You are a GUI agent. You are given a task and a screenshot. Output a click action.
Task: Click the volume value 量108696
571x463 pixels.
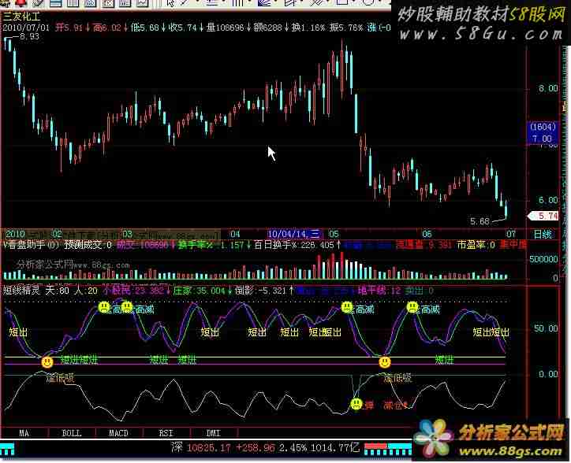[x=225, y=28]
